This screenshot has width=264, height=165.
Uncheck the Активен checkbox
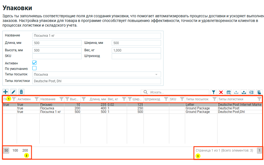click(35, 63)
